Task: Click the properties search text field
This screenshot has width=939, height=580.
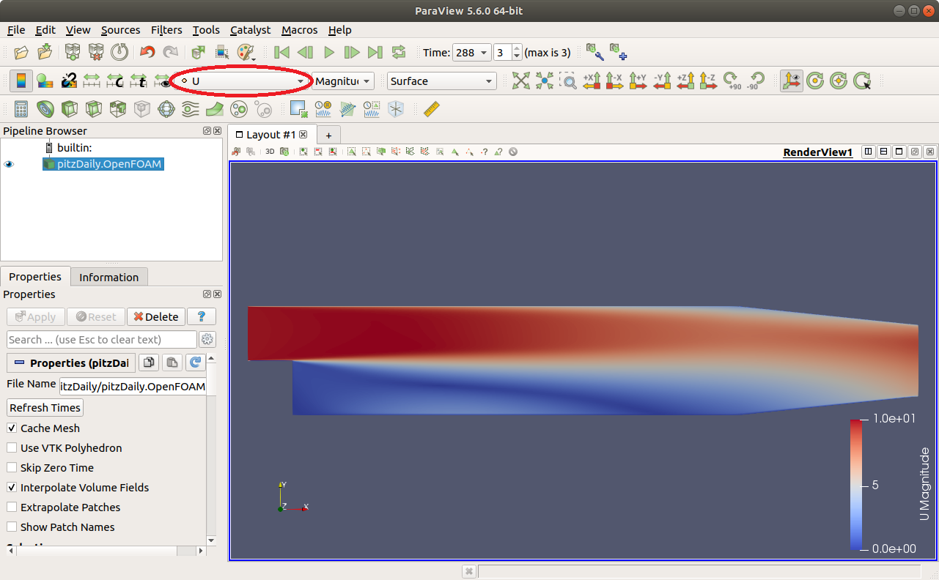Action: [102, 339]
